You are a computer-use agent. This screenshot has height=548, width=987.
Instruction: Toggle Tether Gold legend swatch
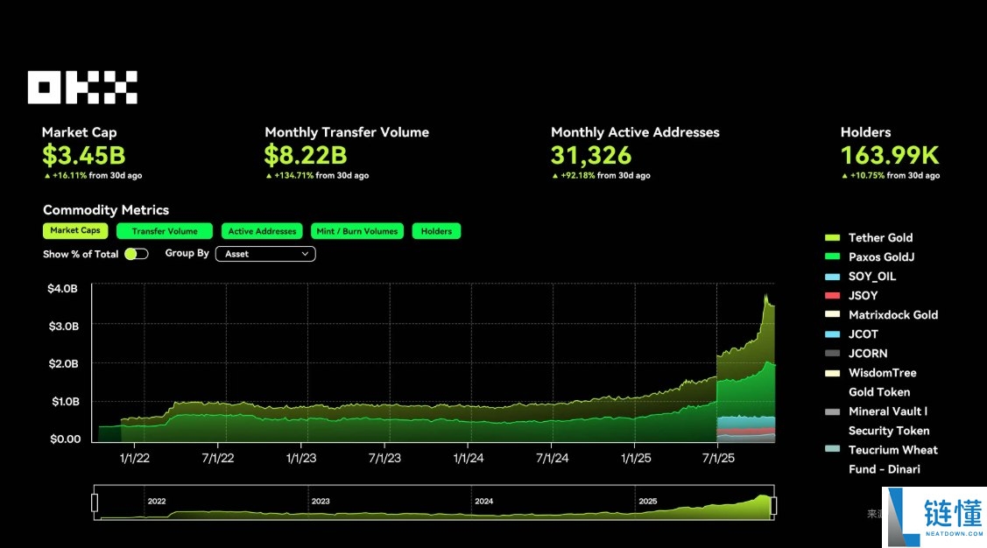(x=832, y=238)
